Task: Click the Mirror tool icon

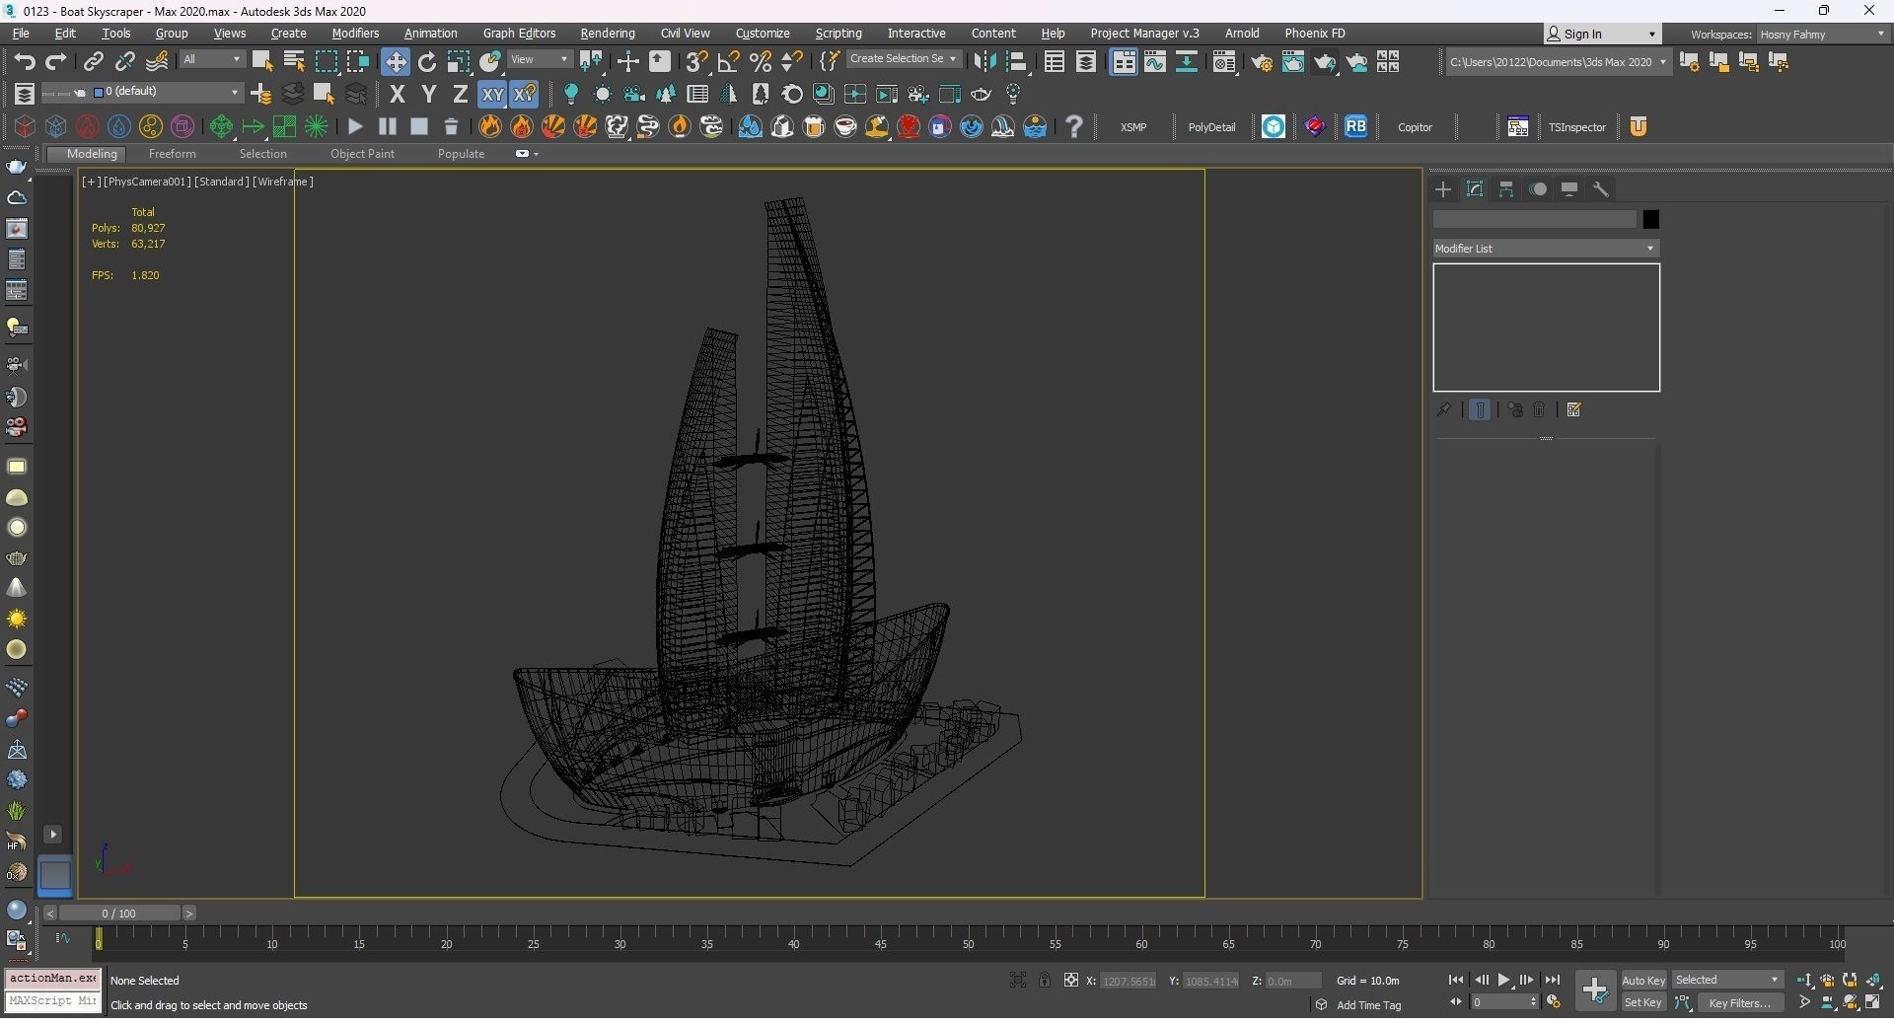Action: [984, 61]
